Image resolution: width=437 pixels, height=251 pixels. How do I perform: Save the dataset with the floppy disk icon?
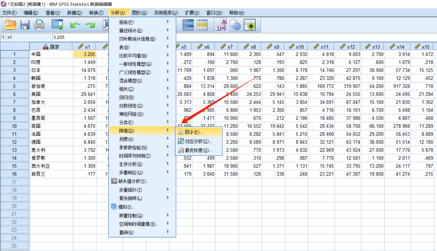click(x=25, y=25)
